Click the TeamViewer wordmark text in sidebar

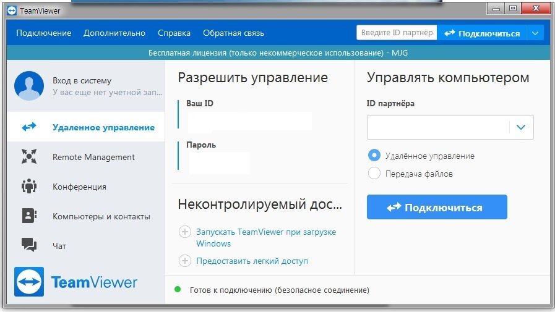[x=94, y=282]
